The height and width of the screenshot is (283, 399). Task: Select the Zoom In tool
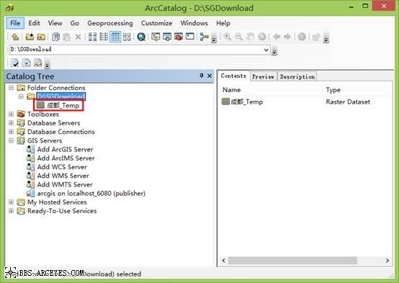click(x=228, y=37)
